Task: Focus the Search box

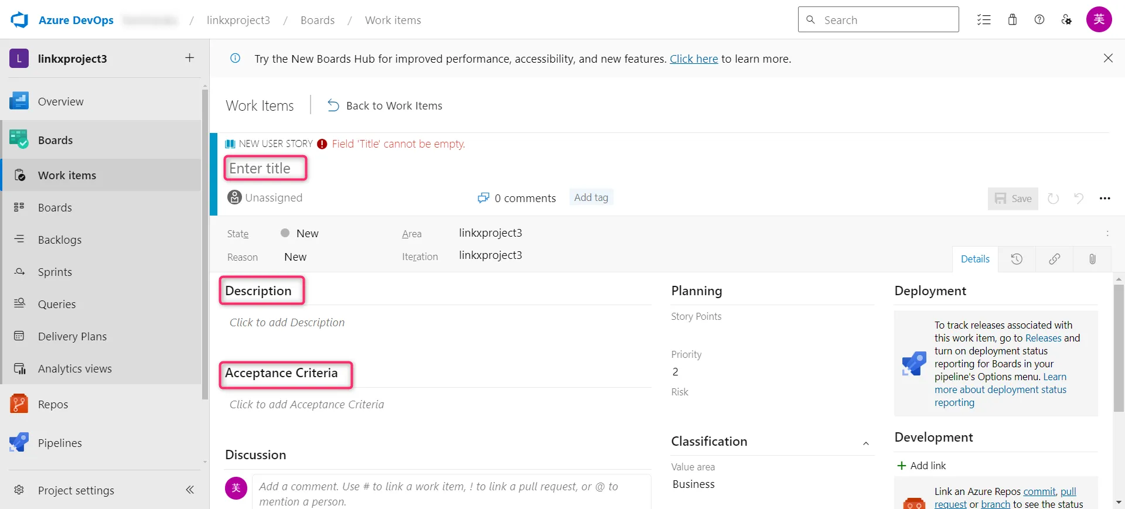Action: [x=878, y=19]
